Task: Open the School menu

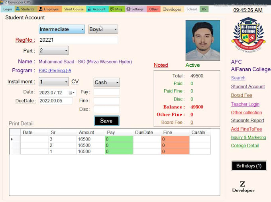Action: [192, 9]
